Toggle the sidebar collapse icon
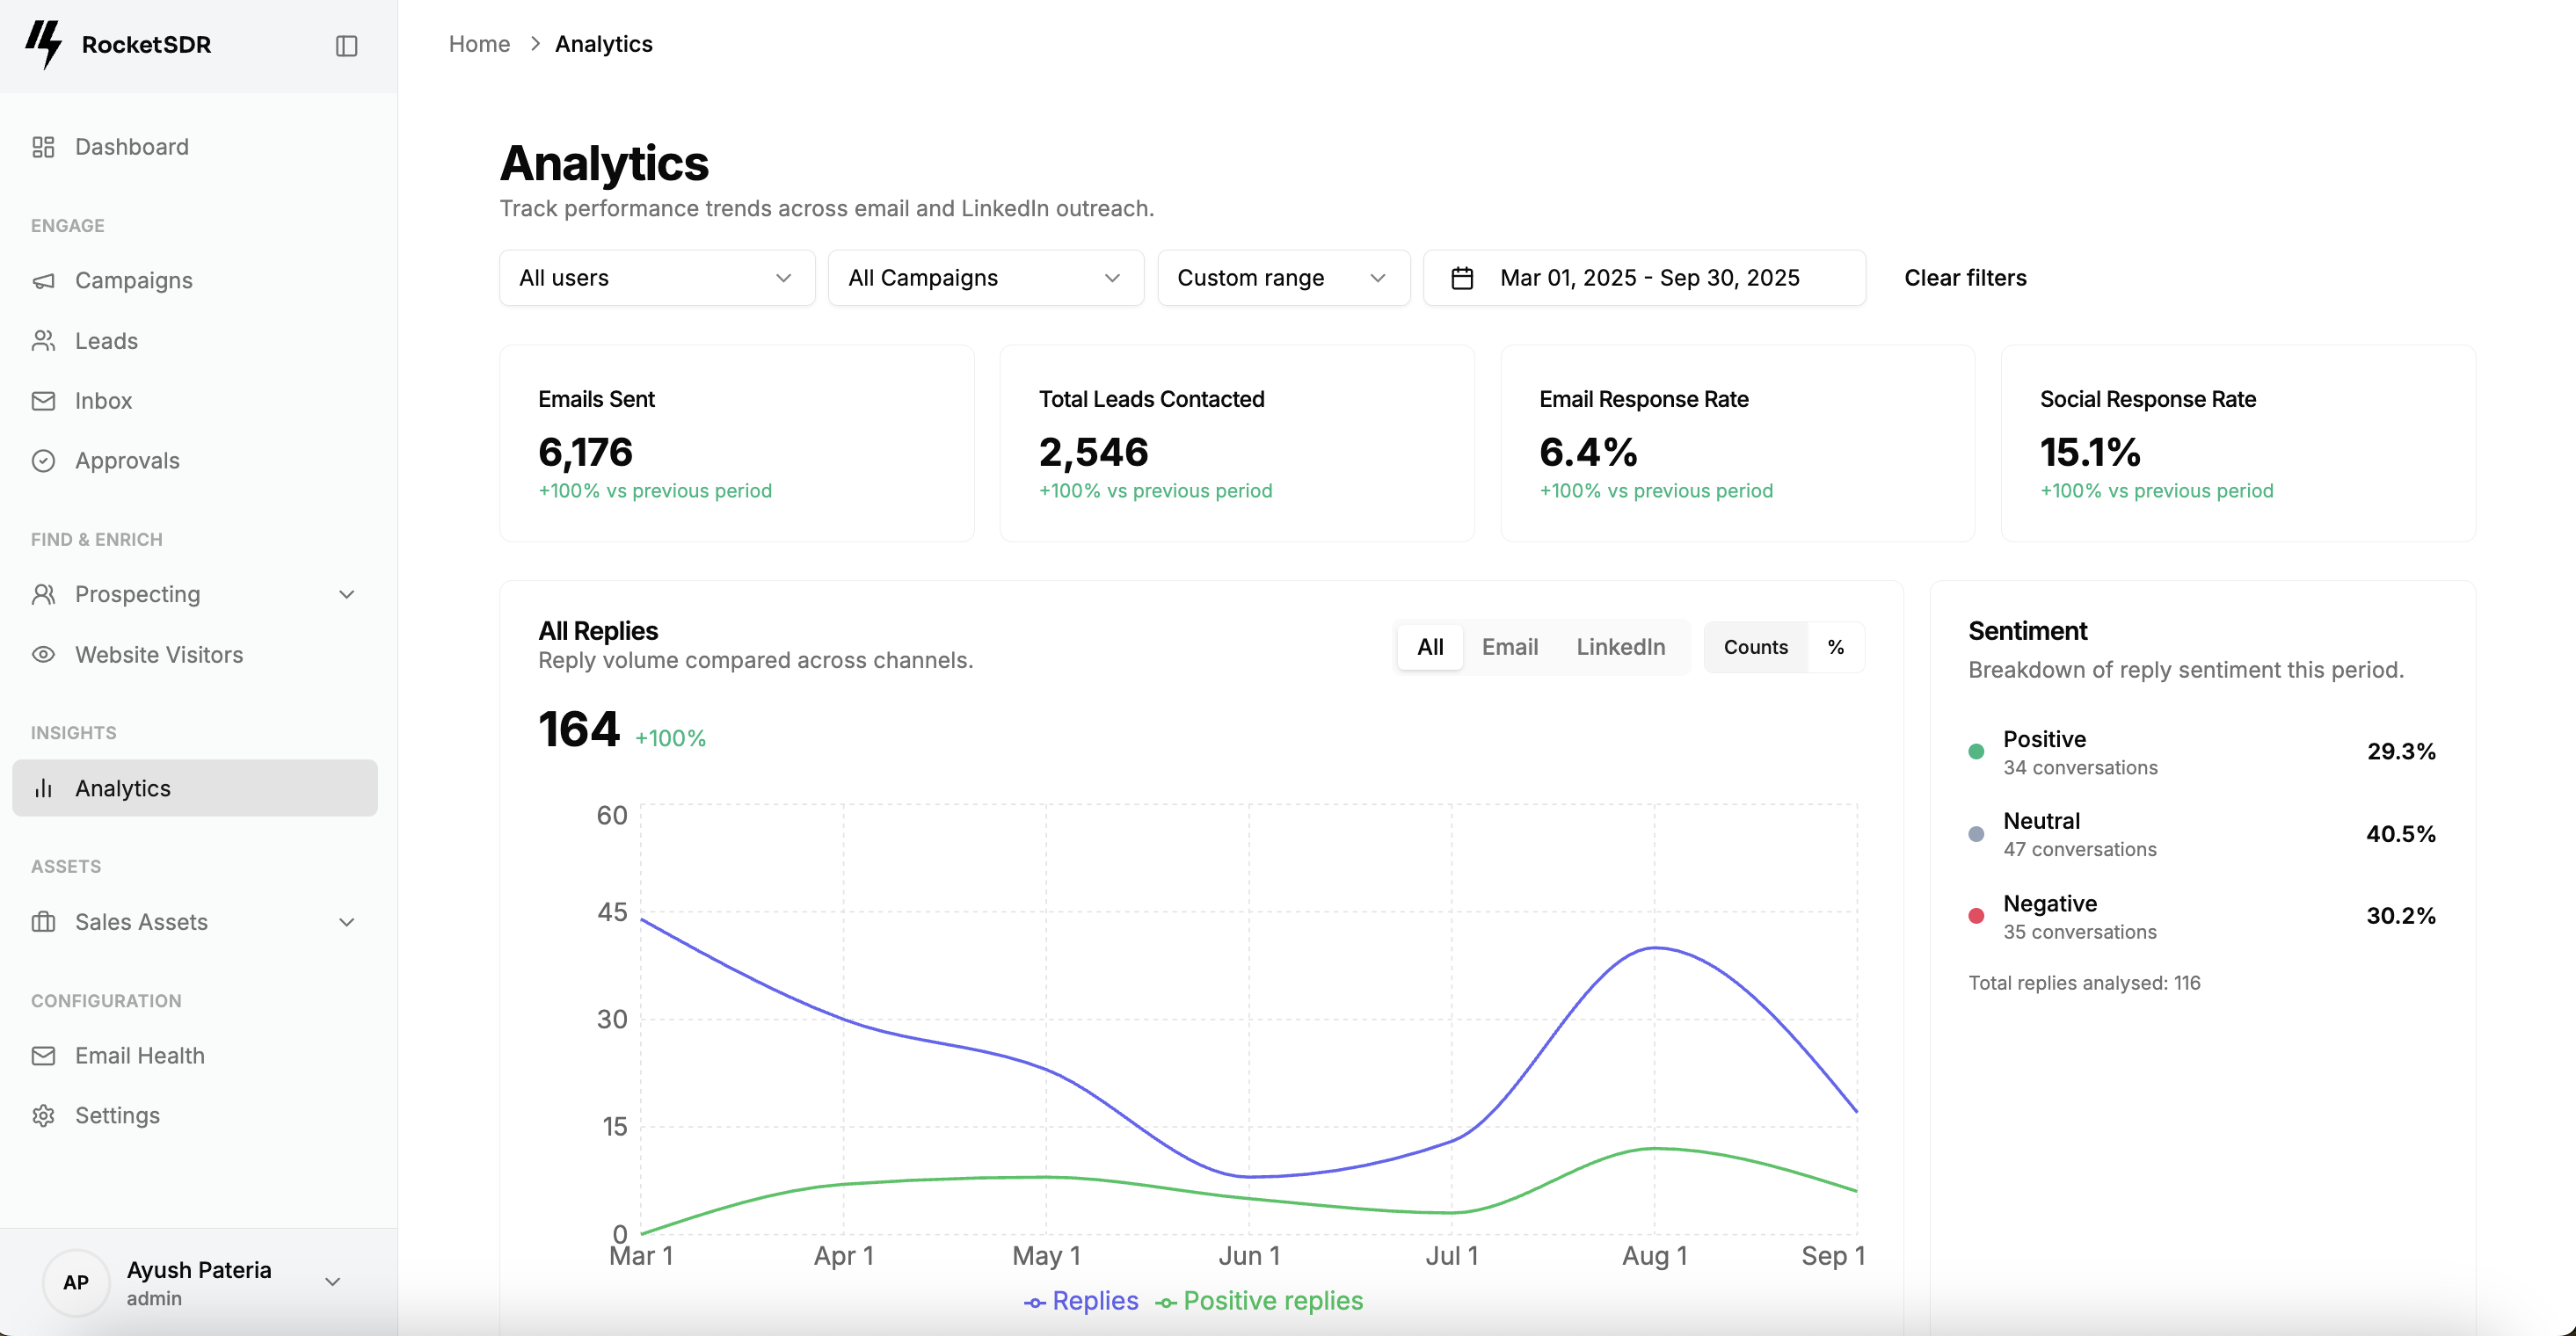2576x1336 pixels. pyautogui.click(x=346, y=45)
